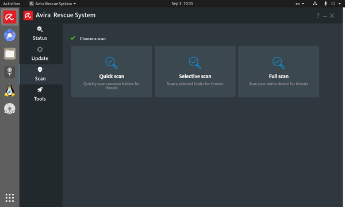The image size is (345, 207).
Task: Click the Avira logo in title bar
Action: (28, 16)
